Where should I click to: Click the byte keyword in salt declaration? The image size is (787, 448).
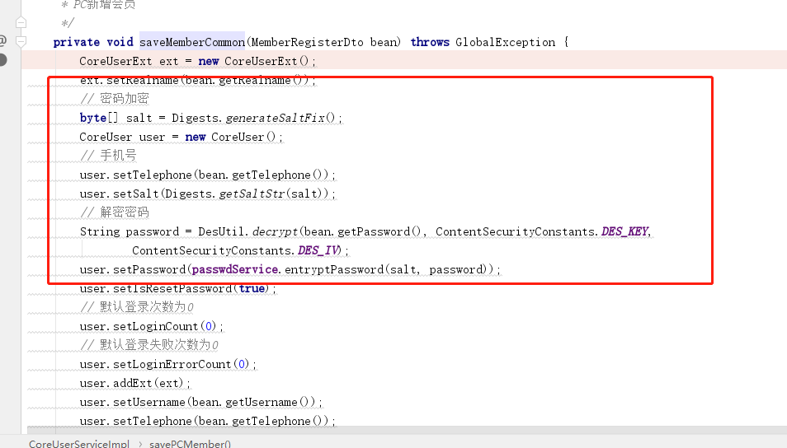pos(93,118)
